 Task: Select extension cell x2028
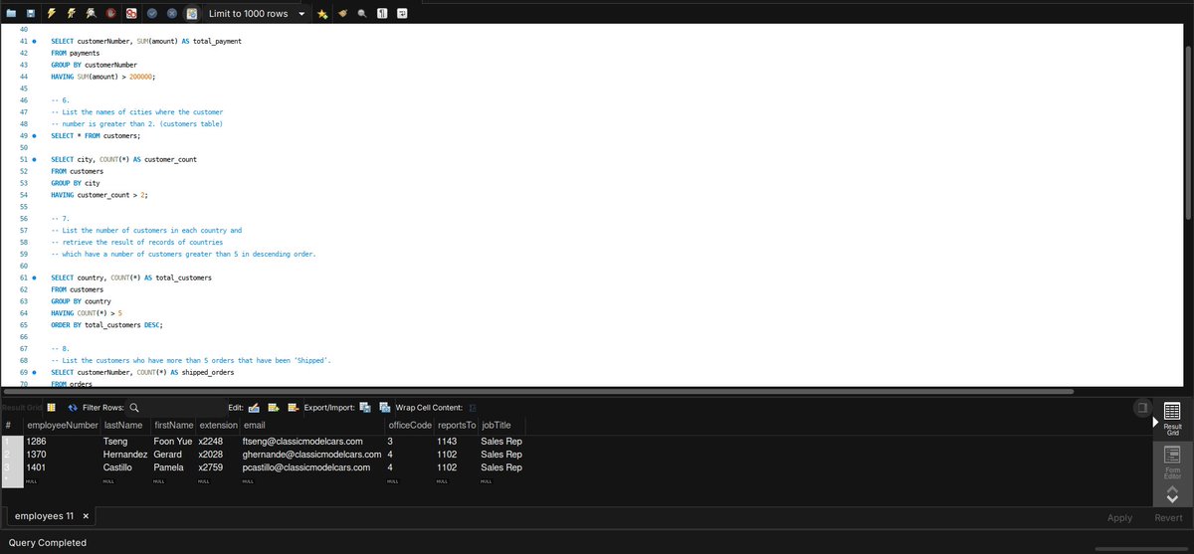point(218,454)
